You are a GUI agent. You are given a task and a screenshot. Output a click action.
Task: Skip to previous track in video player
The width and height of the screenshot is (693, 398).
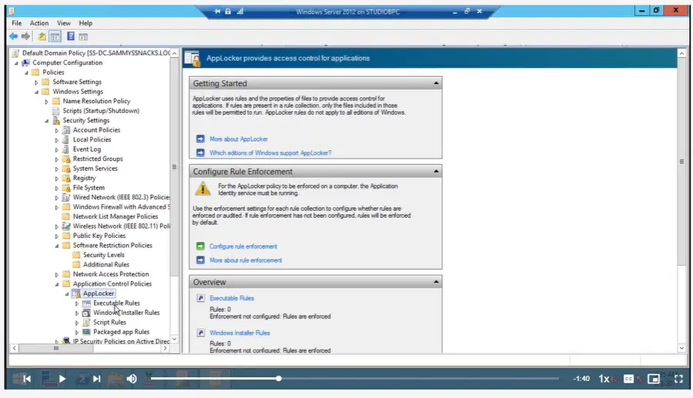(x=27, y=379)
